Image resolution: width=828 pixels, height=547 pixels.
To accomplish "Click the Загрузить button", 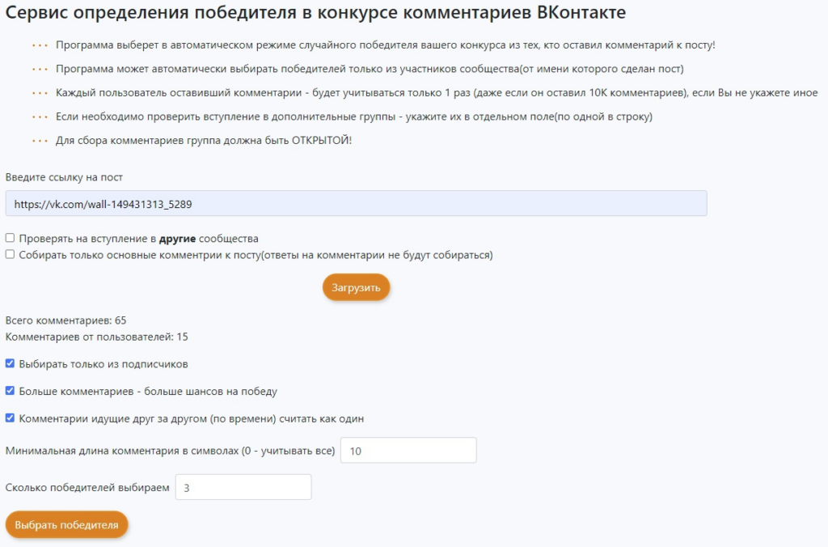I will point(356,287).
